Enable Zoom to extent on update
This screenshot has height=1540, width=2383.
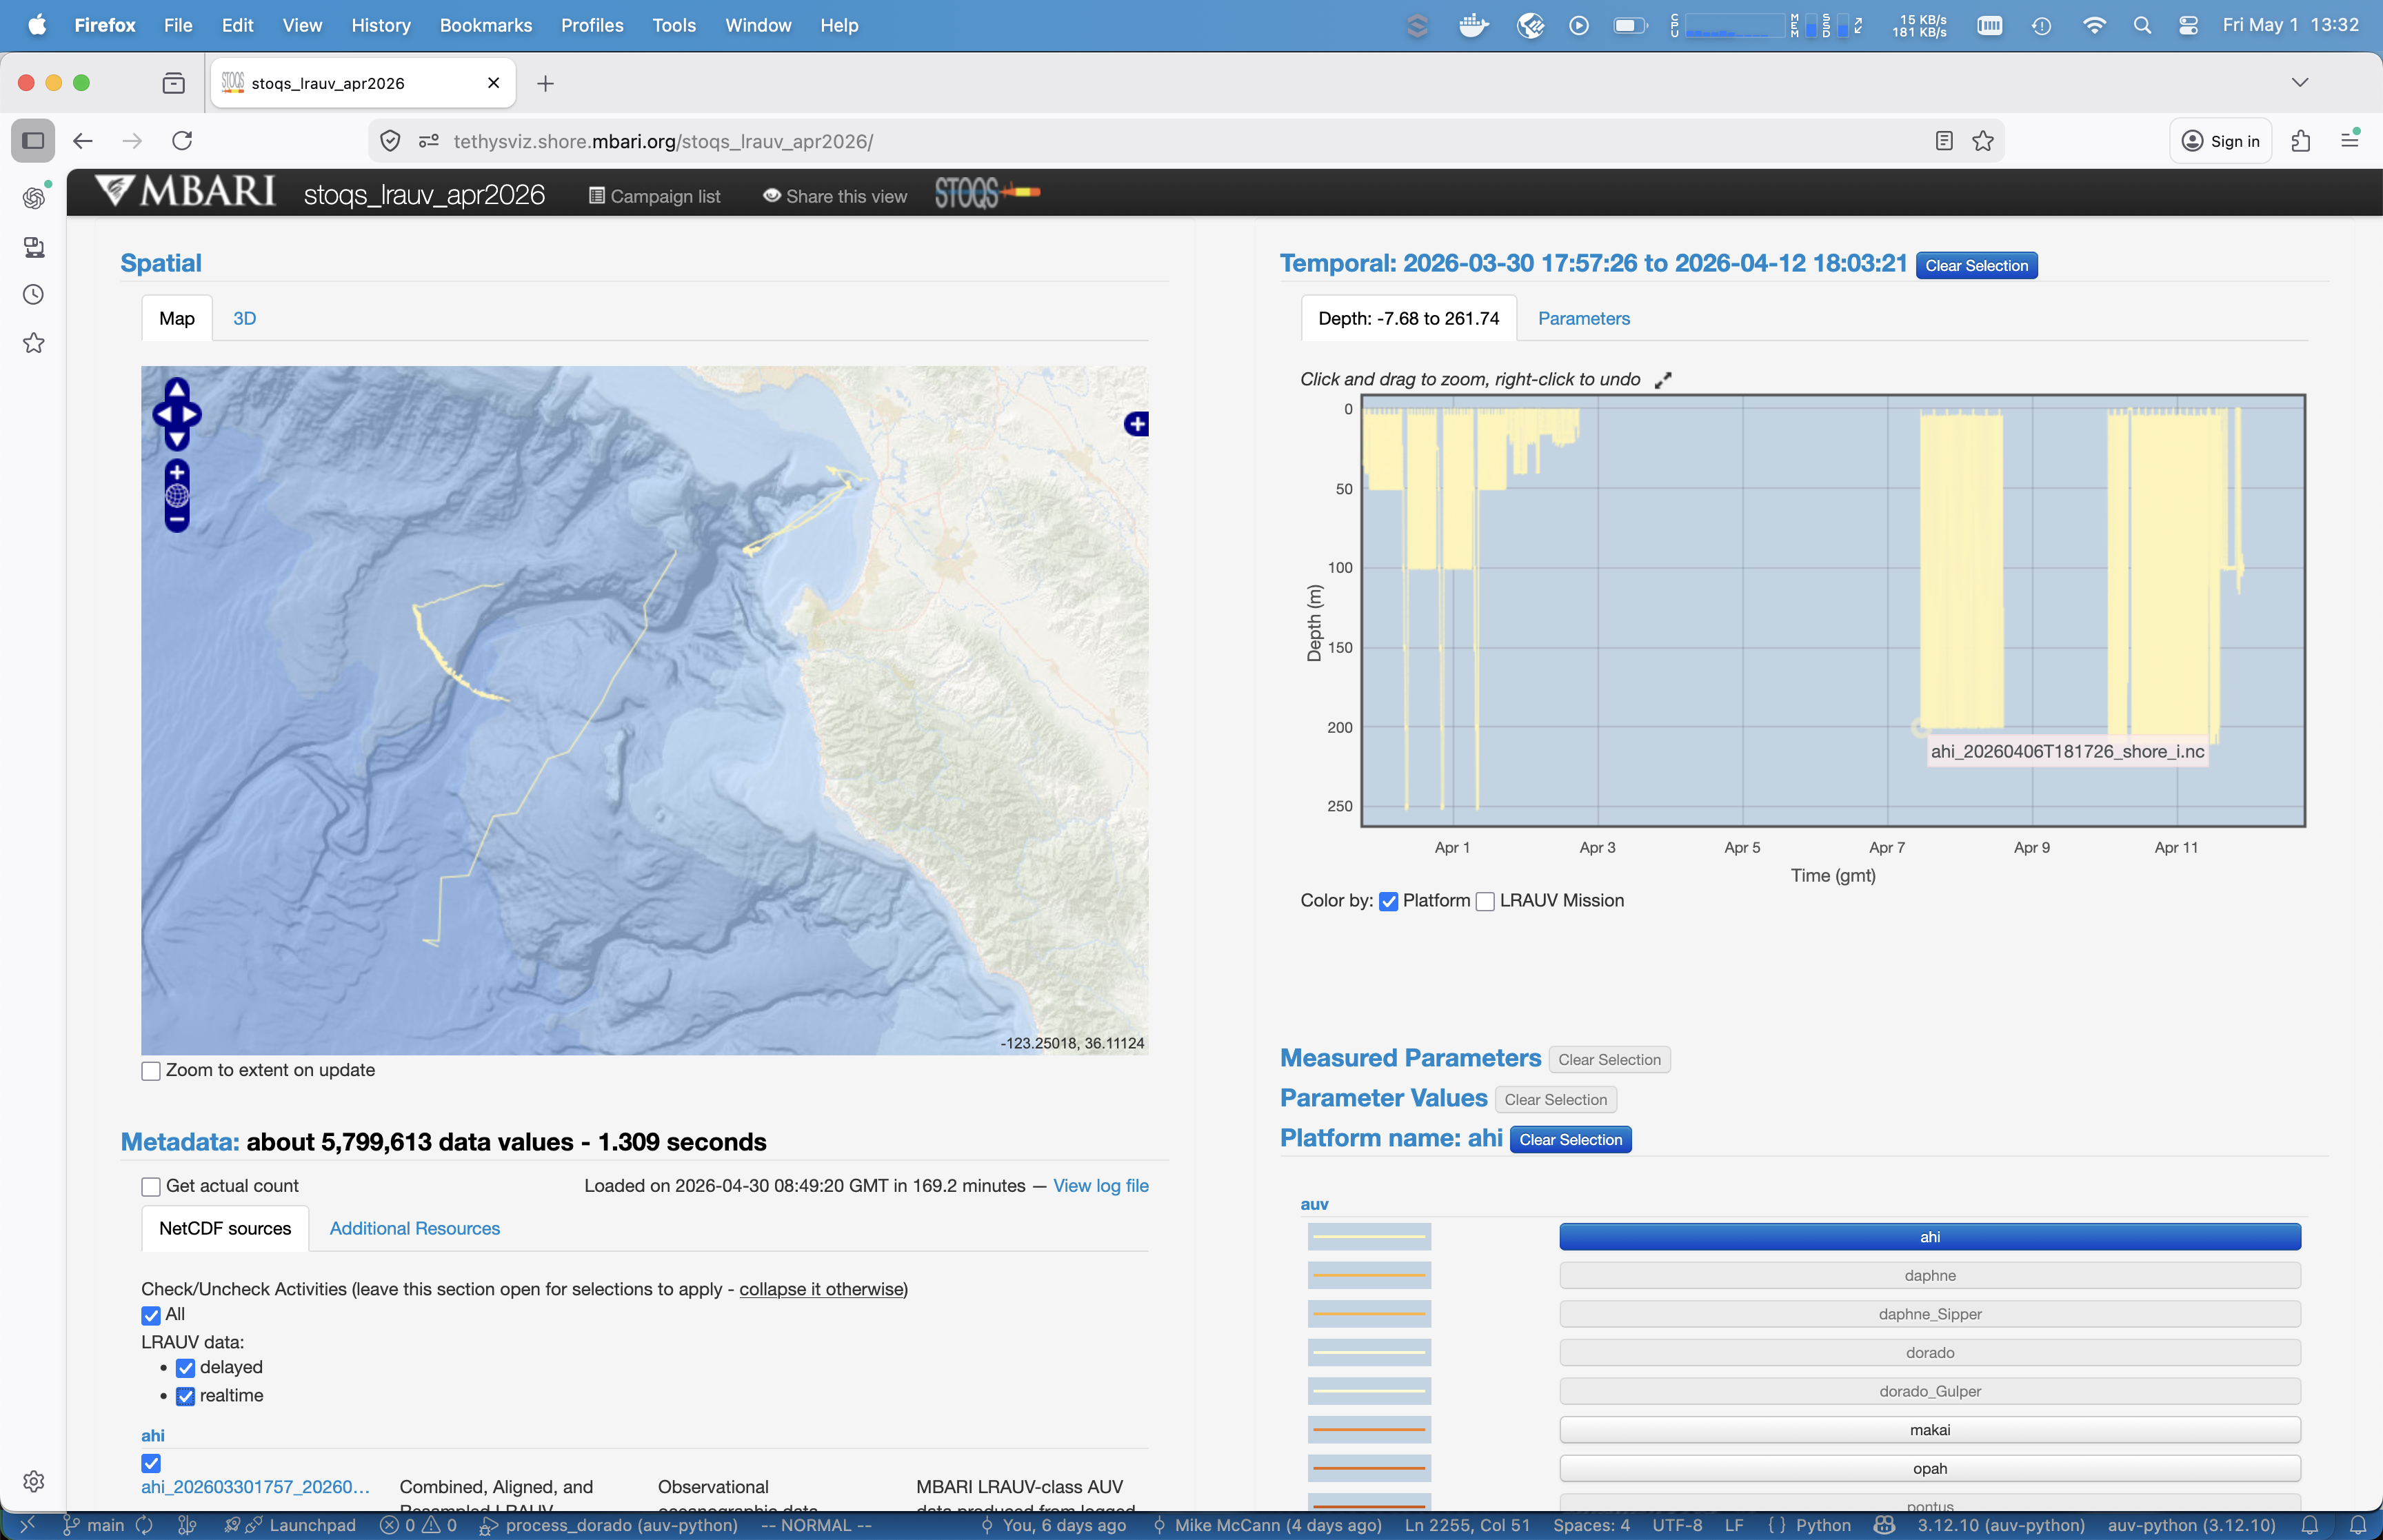pyautogui.click(x=151, y=1071)
